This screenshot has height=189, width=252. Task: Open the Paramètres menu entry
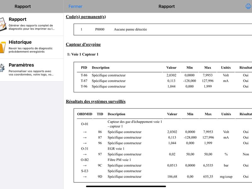[32, 70]
